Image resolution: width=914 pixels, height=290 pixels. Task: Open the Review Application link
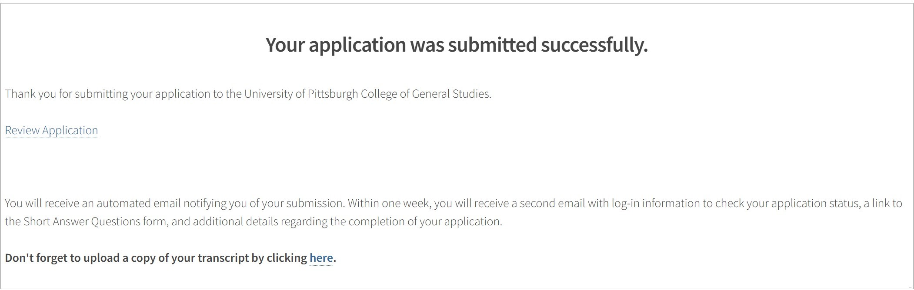click(51, 130)
